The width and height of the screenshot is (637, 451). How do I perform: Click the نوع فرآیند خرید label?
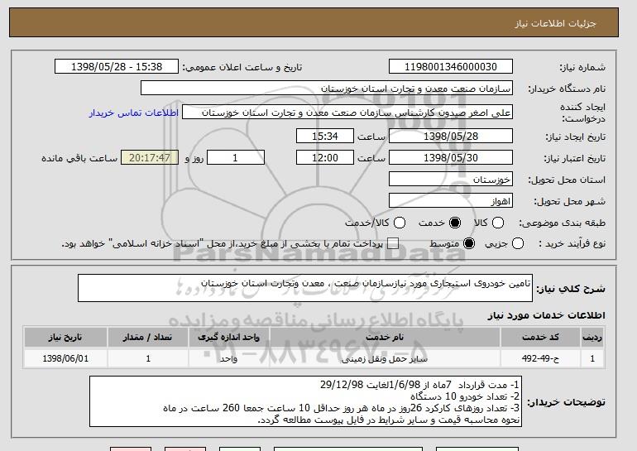click(572, 244)
